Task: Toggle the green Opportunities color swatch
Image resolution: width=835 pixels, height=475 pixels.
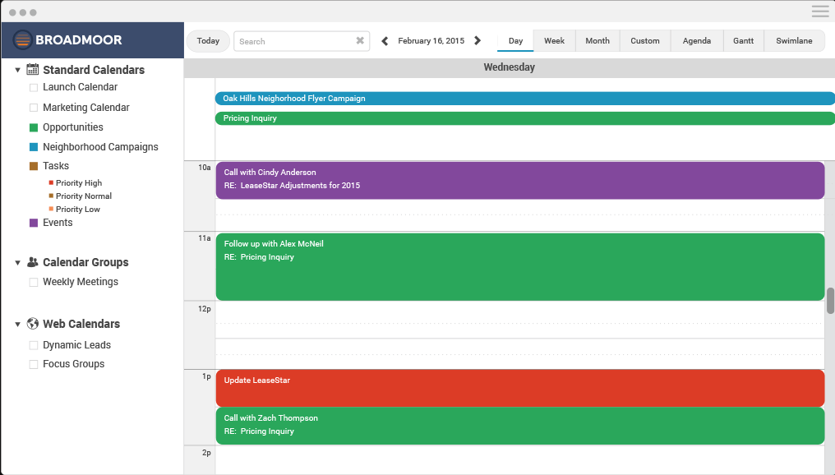Action: click(34, 127)
